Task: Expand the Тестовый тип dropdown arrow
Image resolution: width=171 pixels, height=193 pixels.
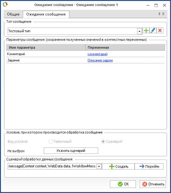Action: (139, 31)
